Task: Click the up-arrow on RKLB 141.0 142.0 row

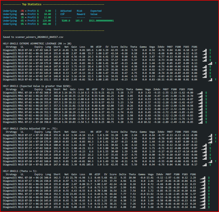Action: point(210,57)
